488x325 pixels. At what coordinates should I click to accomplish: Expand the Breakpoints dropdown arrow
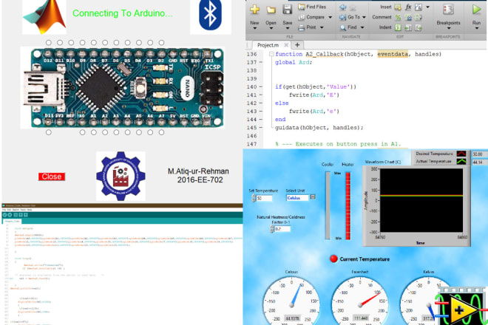click(449, 29)
